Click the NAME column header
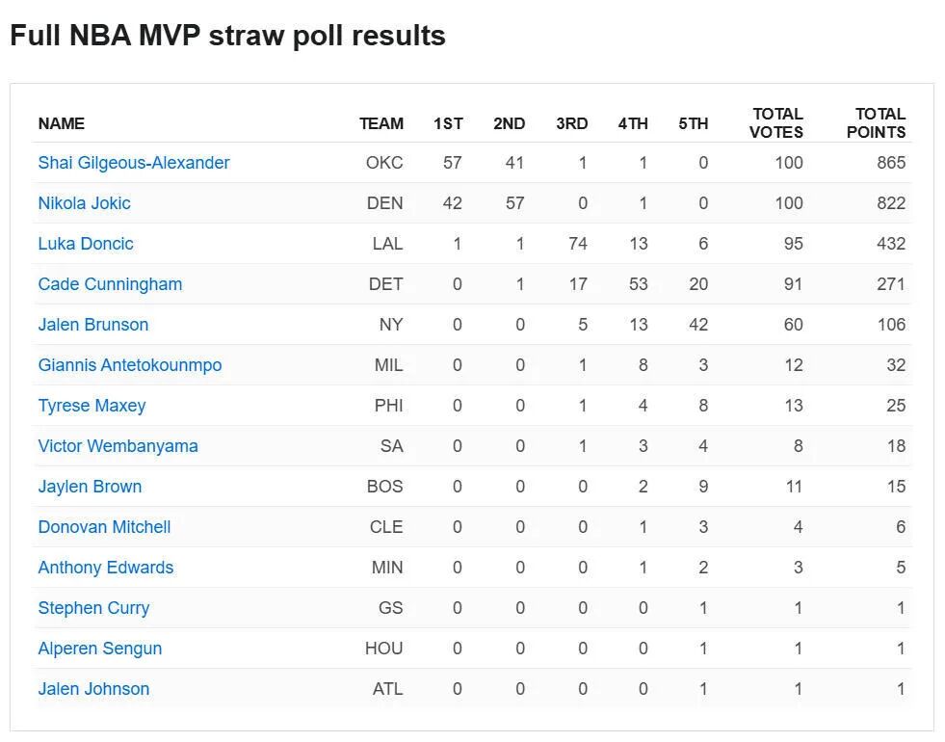The image size is (945, 742). click(62, 123)
